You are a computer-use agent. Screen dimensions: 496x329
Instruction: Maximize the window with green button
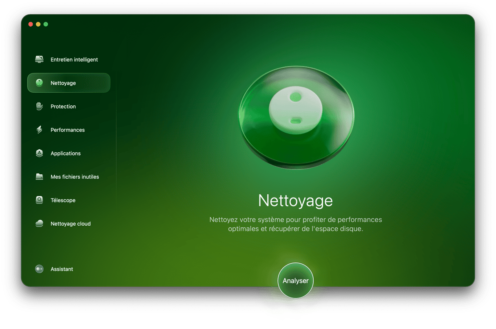(46, 24)
